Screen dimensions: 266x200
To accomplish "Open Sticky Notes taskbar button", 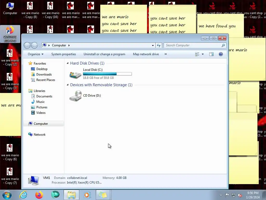I will (x=103, y=195).
